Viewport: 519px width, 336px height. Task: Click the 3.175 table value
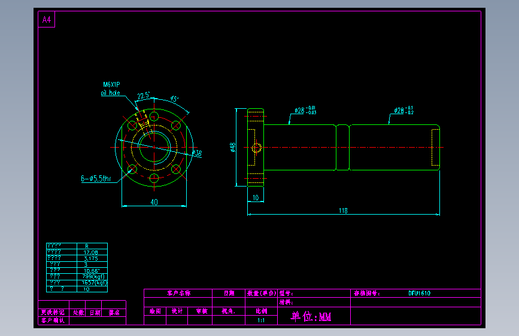pos(91,259)
